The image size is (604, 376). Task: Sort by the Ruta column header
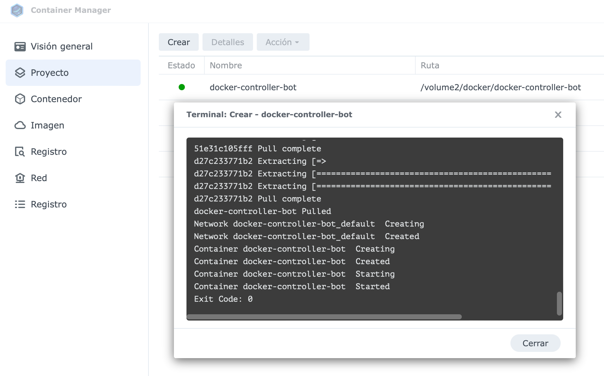pos(510,65)
